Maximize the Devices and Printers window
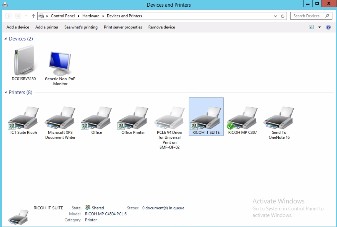This screenshot has height=227, width=337. (317, 3)
